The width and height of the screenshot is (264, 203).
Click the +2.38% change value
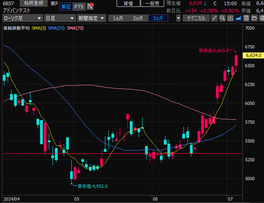(209, 11)
